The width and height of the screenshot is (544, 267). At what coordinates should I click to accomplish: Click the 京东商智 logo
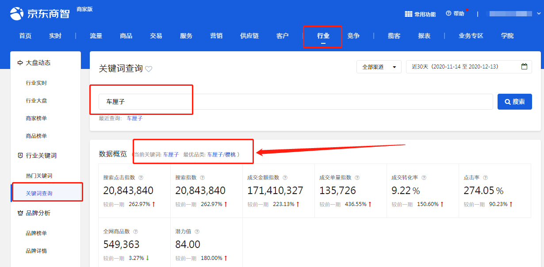coord(40,13)
